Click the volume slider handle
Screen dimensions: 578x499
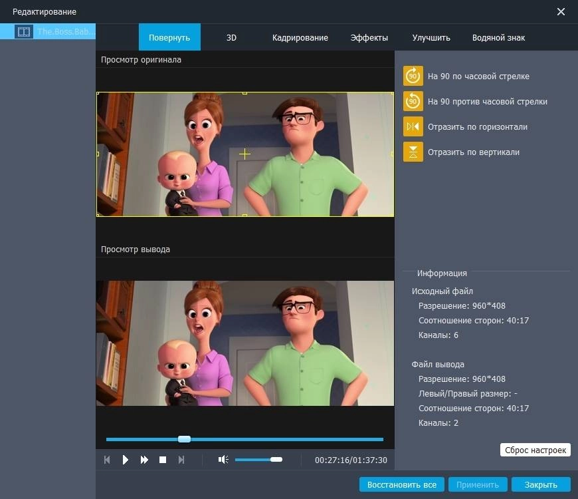coord(276,460)
